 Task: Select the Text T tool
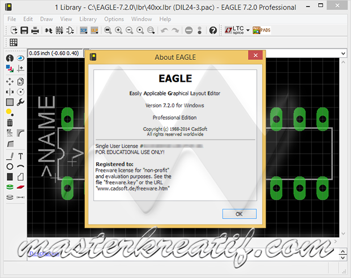point(20,156)
